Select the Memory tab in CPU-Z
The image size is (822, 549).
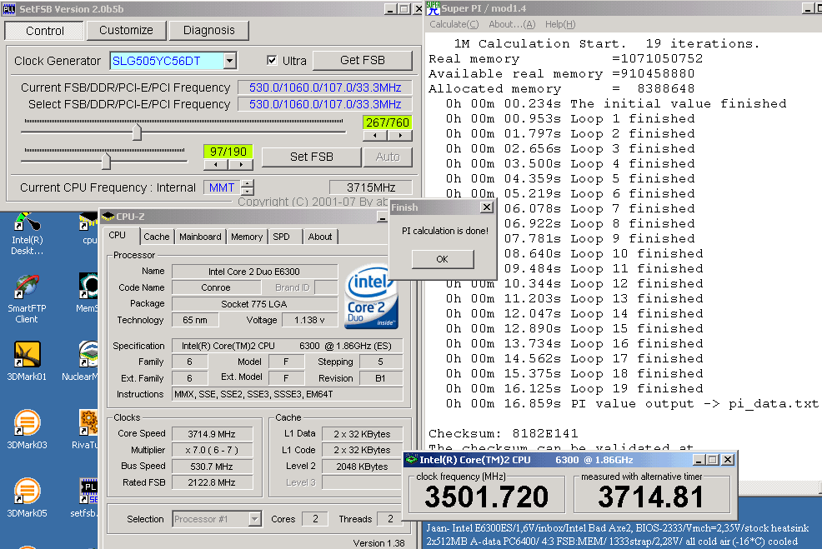247,237
